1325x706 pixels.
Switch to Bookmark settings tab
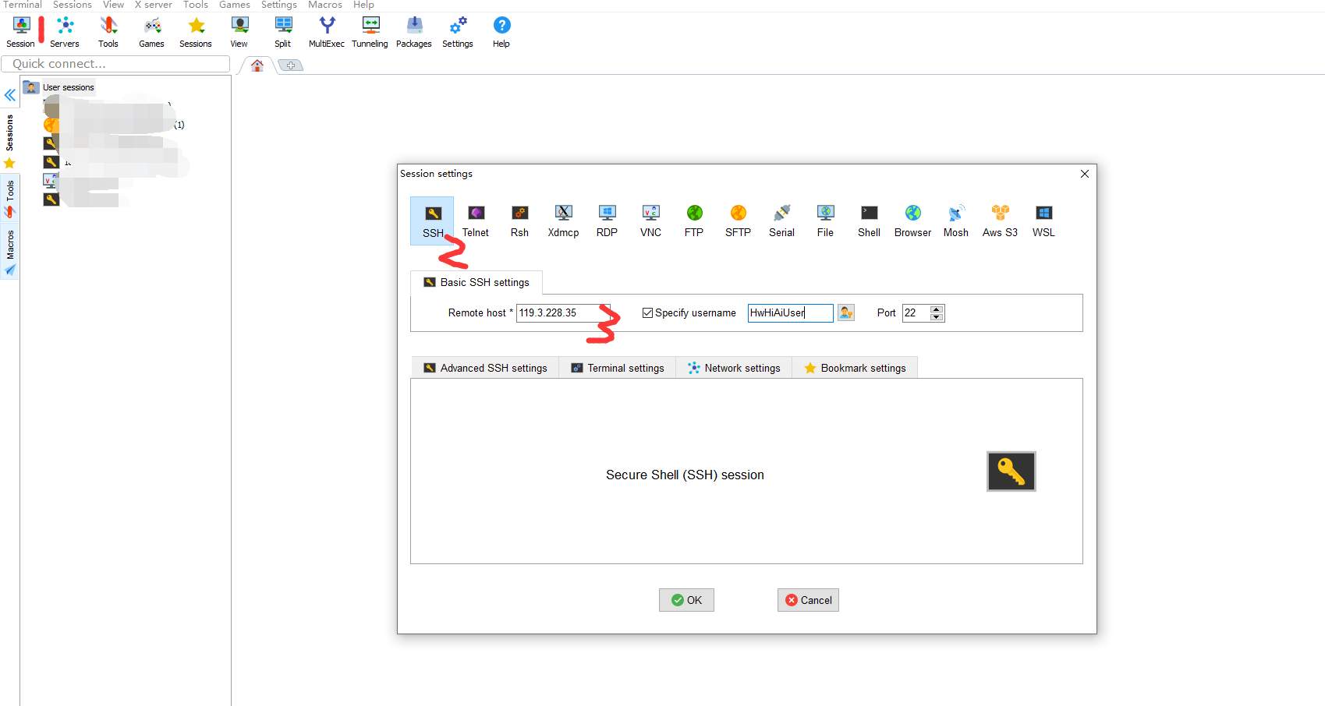coord(855,368)
